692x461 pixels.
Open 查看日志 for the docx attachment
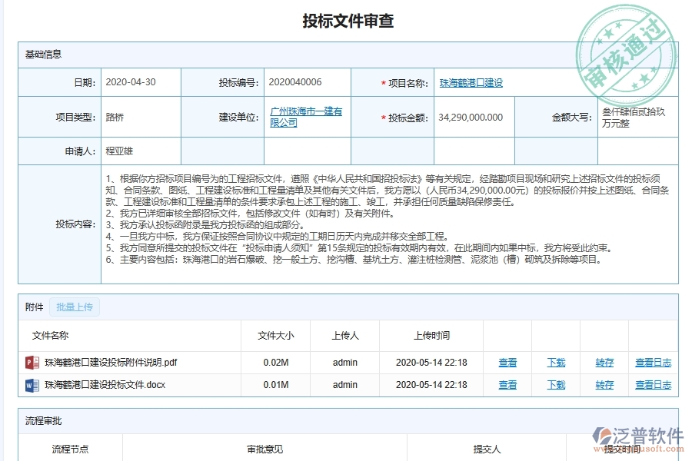(x=653, y=384)
